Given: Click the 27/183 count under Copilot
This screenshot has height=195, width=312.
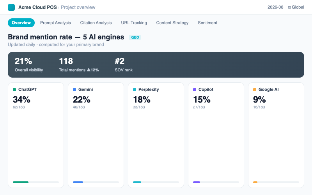Looking at the screenshot, I should tap(199, 107).
